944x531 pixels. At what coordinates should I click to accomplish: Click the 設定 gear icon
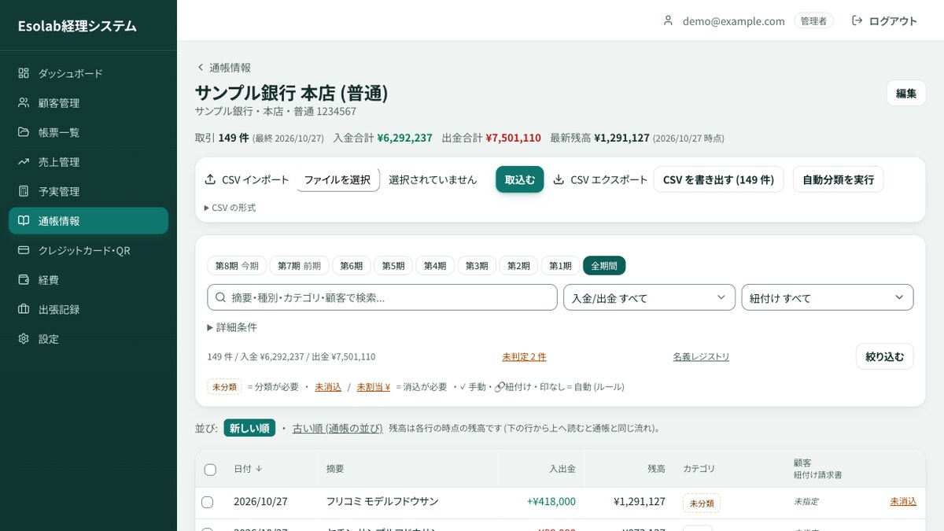(x=24, y=339)
